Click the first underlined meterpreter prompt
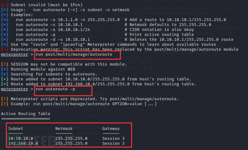Screen dimensions: 248x150 [14, 54]
